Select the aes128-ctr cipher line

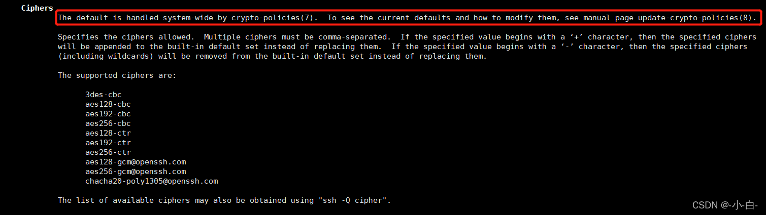coord(108,133)
